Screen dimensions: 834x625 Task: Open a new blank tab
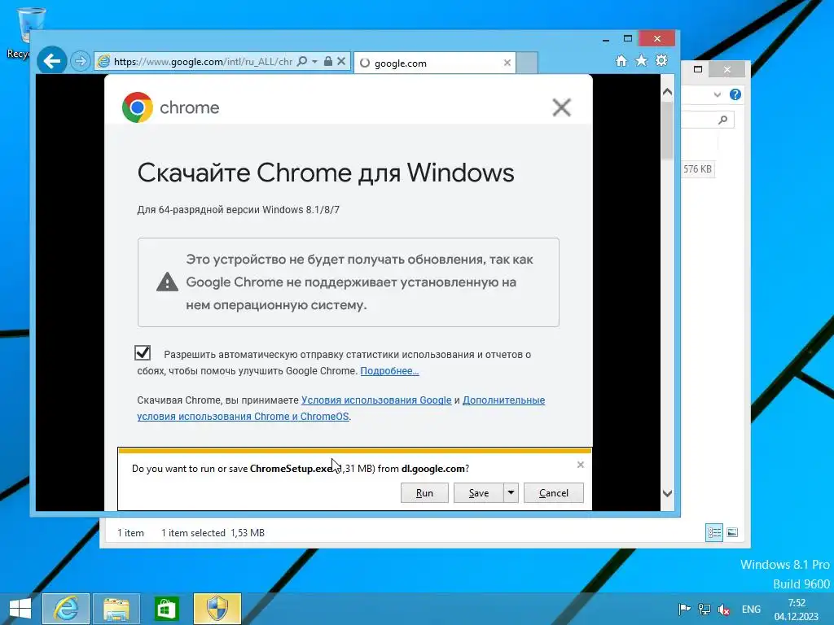click(x=527, y=63)
